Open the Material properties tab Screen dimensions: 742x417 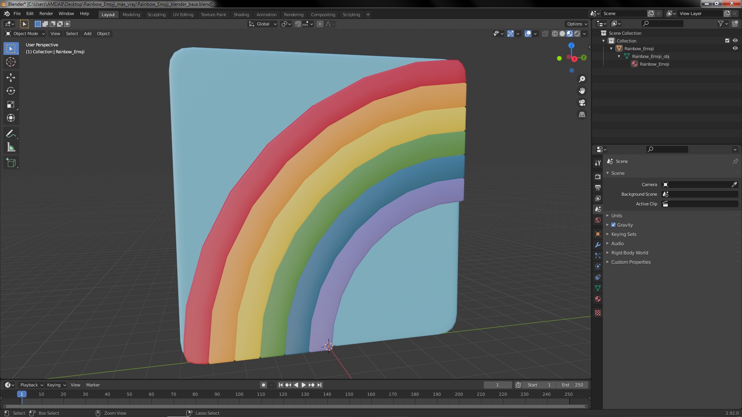tap(598, 299)
